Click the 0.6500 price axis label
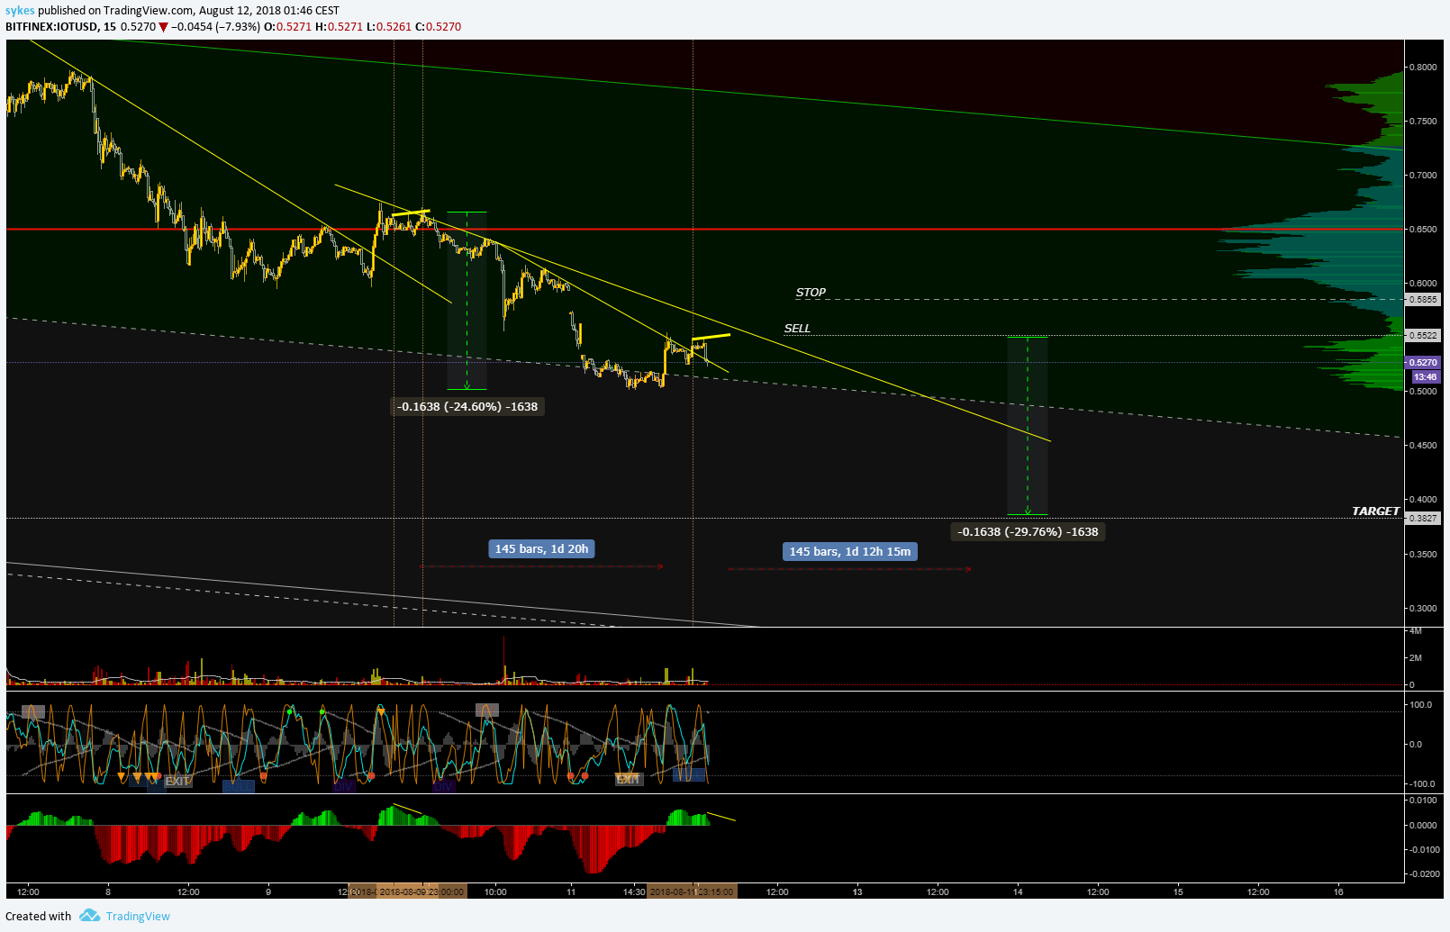 [x=1423, y=230]
